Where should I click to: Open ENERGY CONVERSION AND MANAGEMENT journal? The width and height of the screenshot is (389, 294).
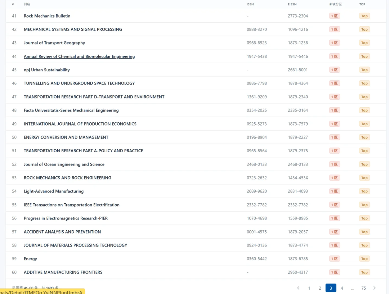(66, 137)
